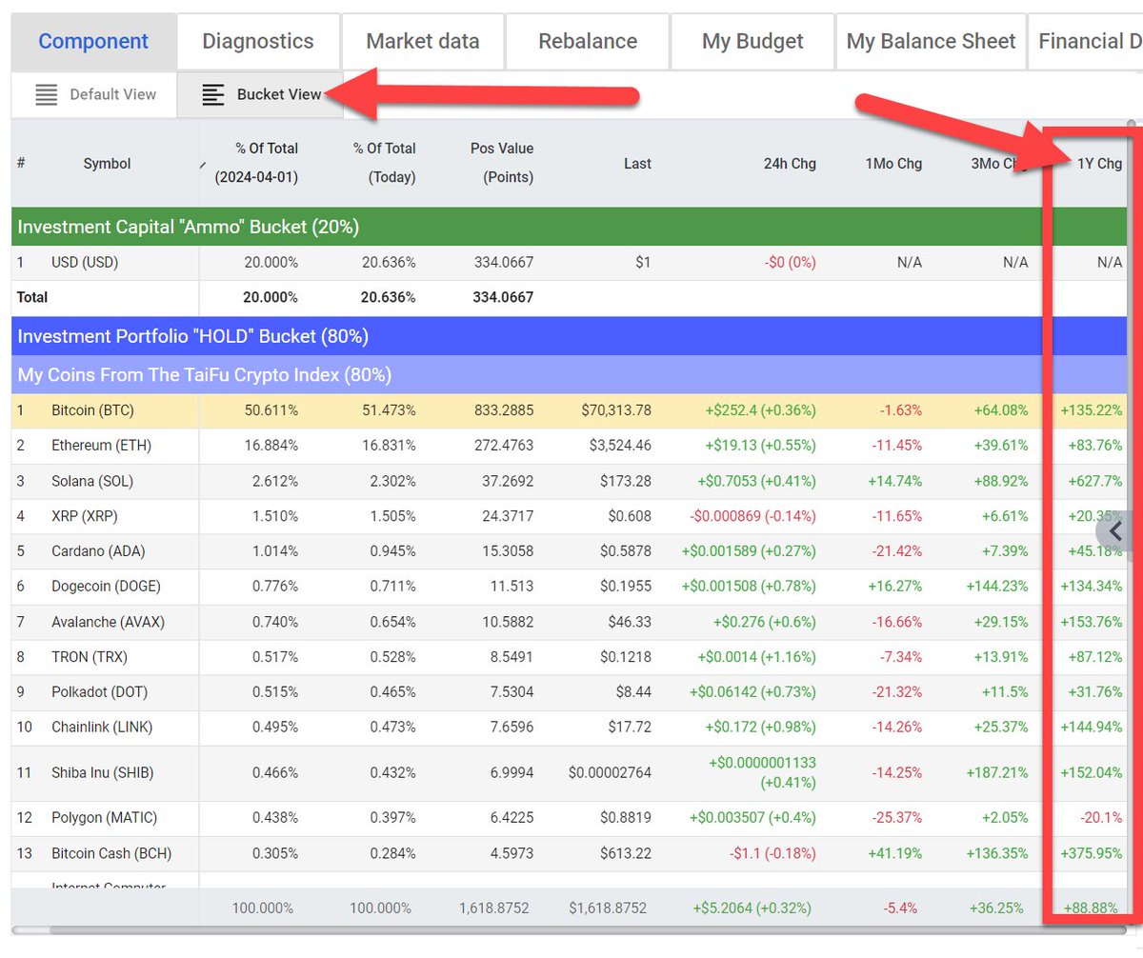Click total 24h change +$5.2064 (+0.32%)
Image resolution: width=1143 pixels, height=958 pixels.
pos(754,908)
